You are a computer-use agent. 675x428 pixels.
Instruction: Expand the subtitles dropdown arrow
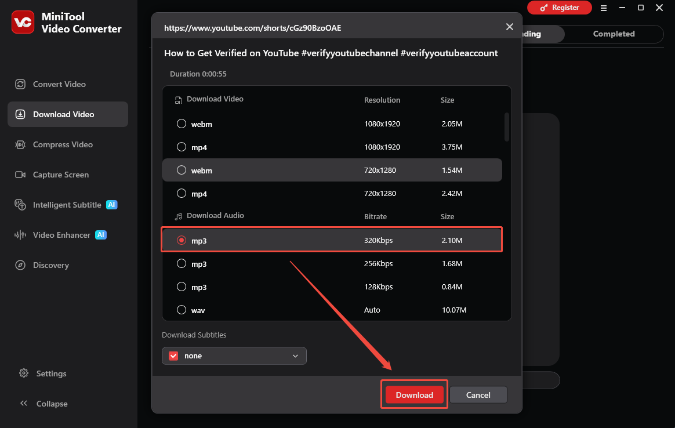(x=295, y=356)
